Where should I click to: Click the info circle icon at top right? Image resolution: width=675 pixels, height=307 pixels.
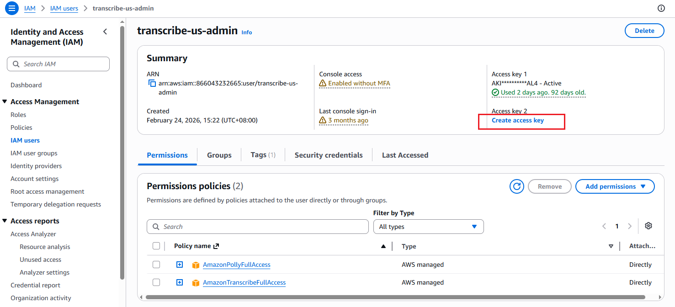coord(661,8)
